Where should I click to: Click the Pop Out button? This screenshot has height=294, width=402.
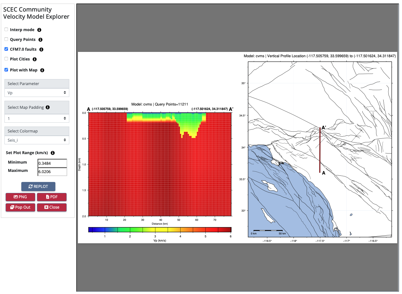tap(20, 207)
